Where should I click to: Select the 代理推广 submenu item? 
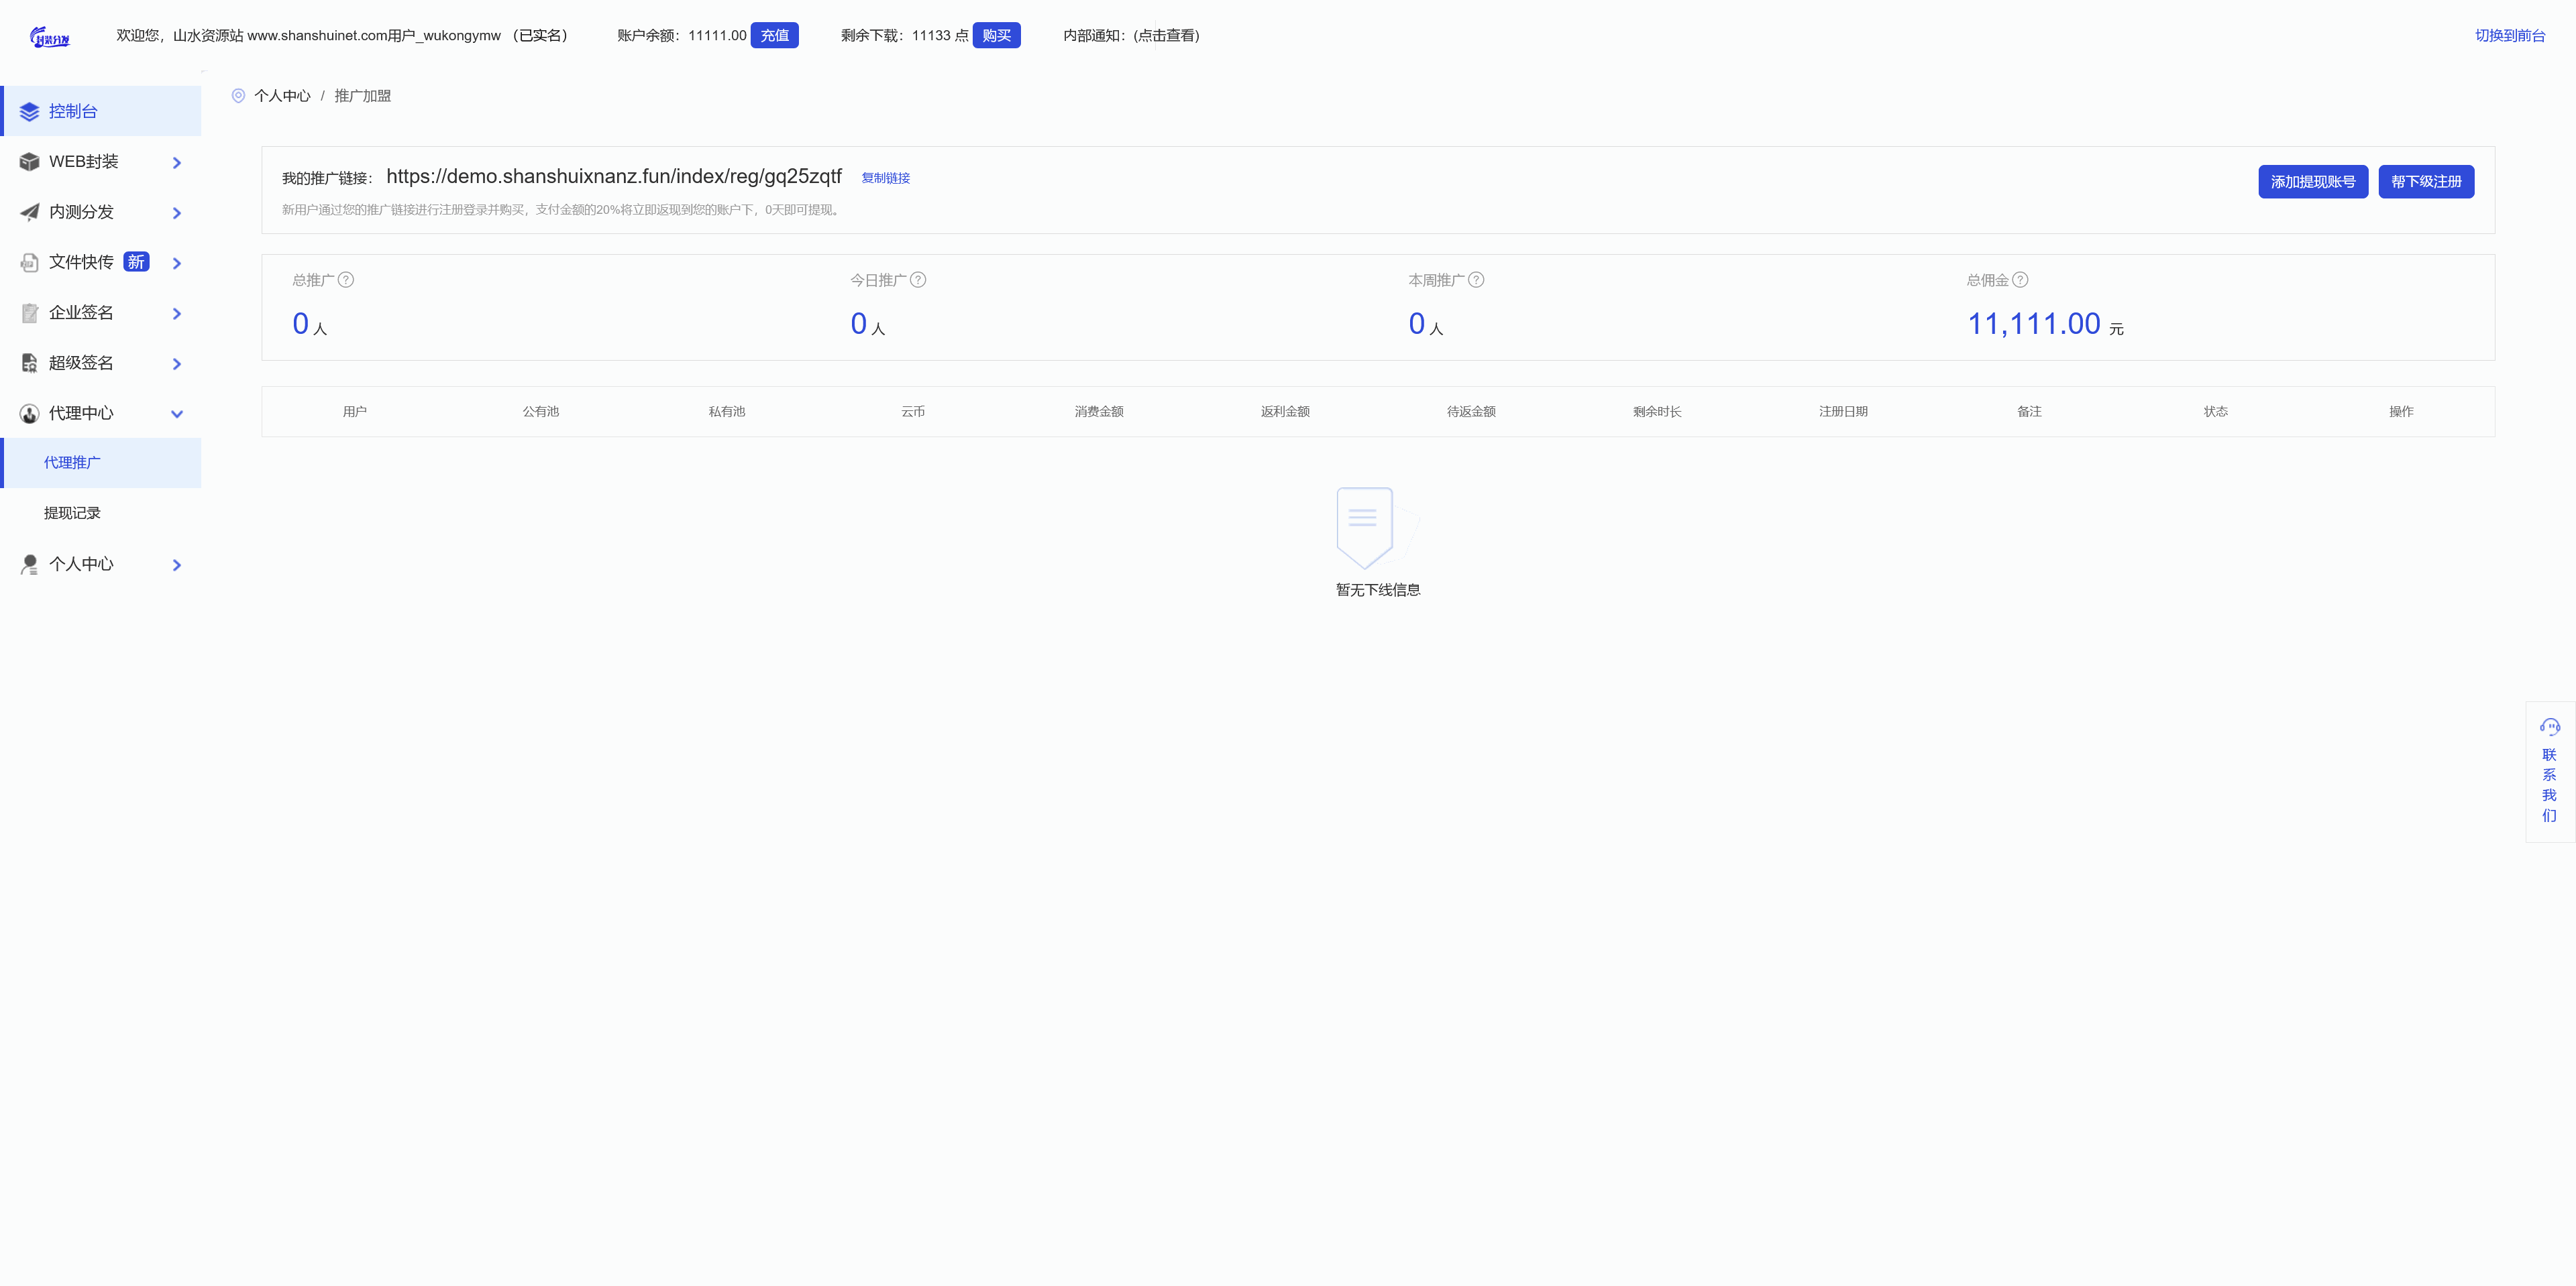click(72, 463)
